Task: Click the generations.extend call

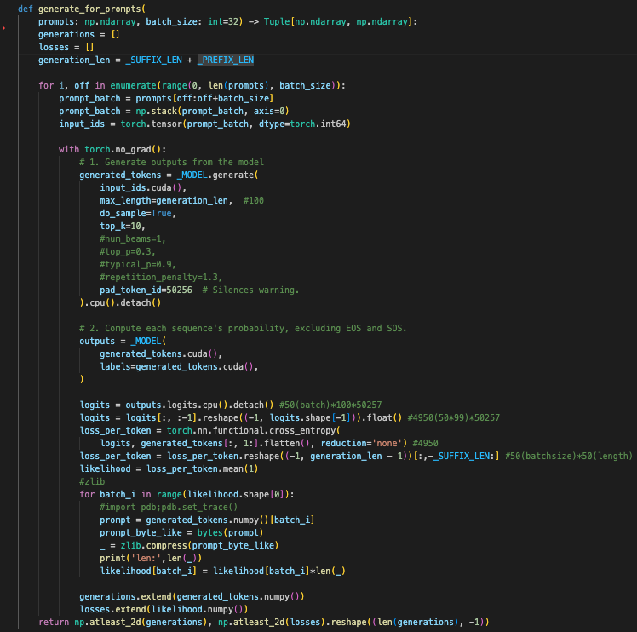Action: pyautogui.click(x=192, y=596)
